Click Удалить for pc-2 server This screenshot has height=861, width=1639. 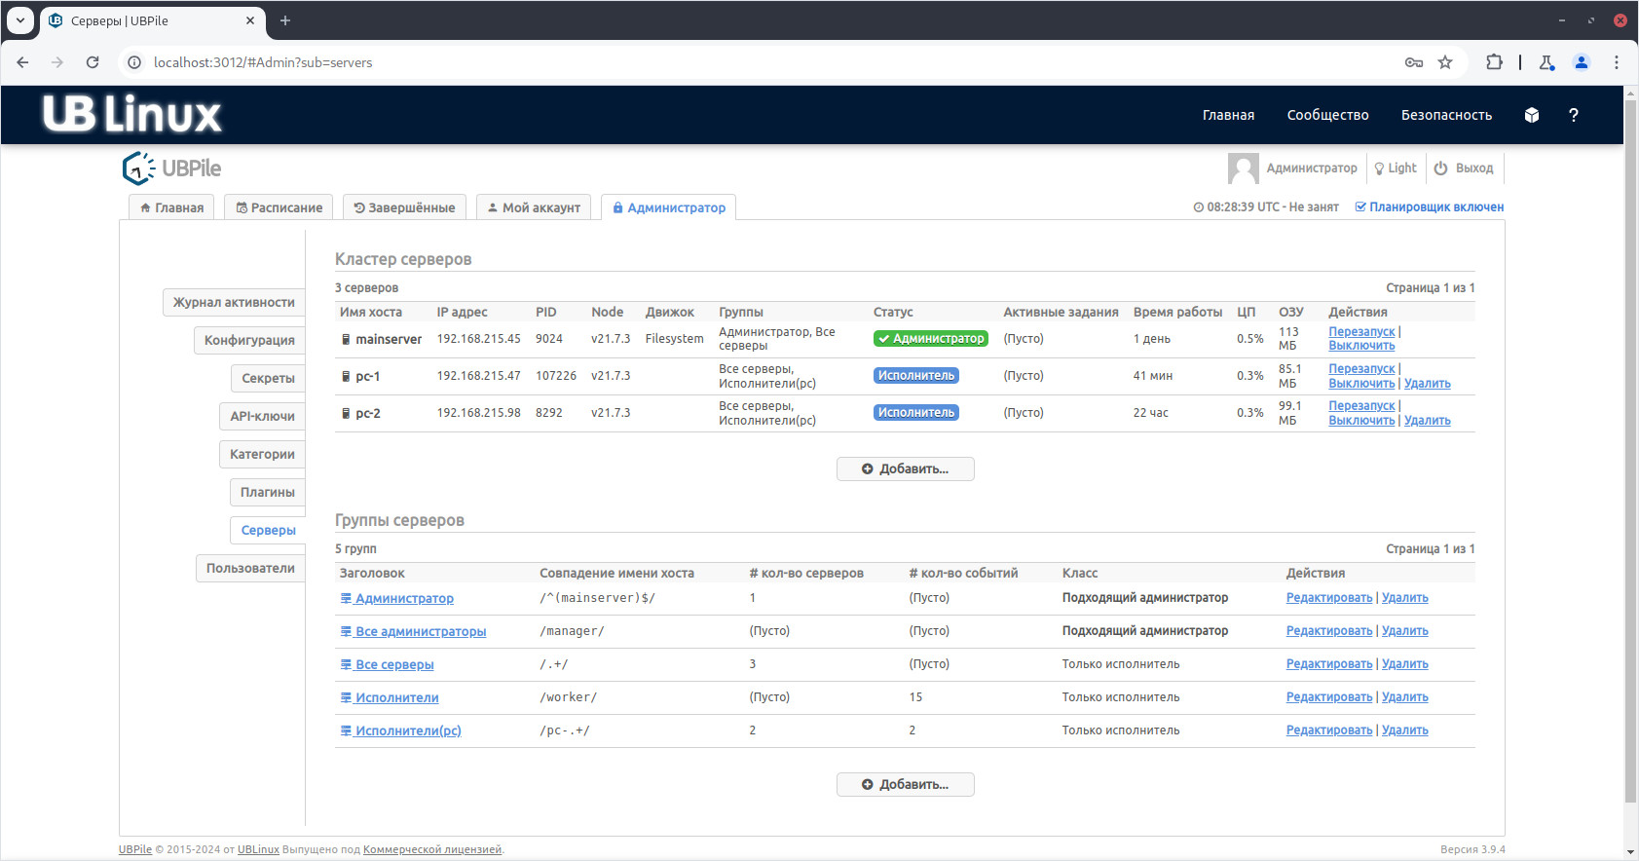pyautogui.click(x=1427, y=421)
